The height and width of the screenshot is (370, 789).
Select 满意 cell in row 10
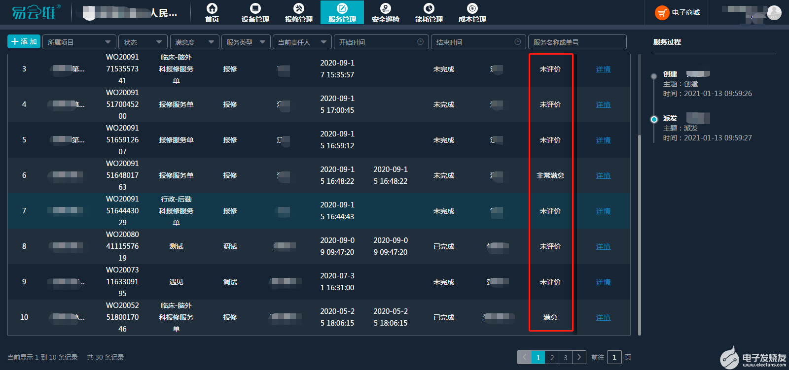550,317
